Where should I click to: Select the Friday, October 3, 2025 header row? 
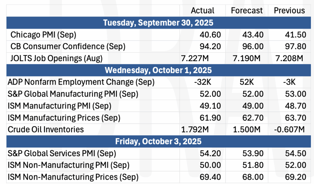158,141
